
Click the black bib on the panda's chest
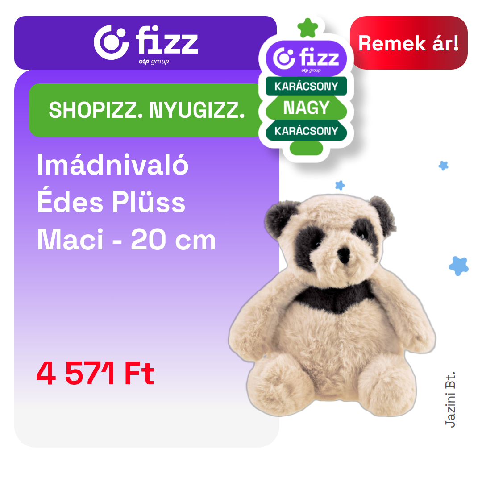coord(335,298)
